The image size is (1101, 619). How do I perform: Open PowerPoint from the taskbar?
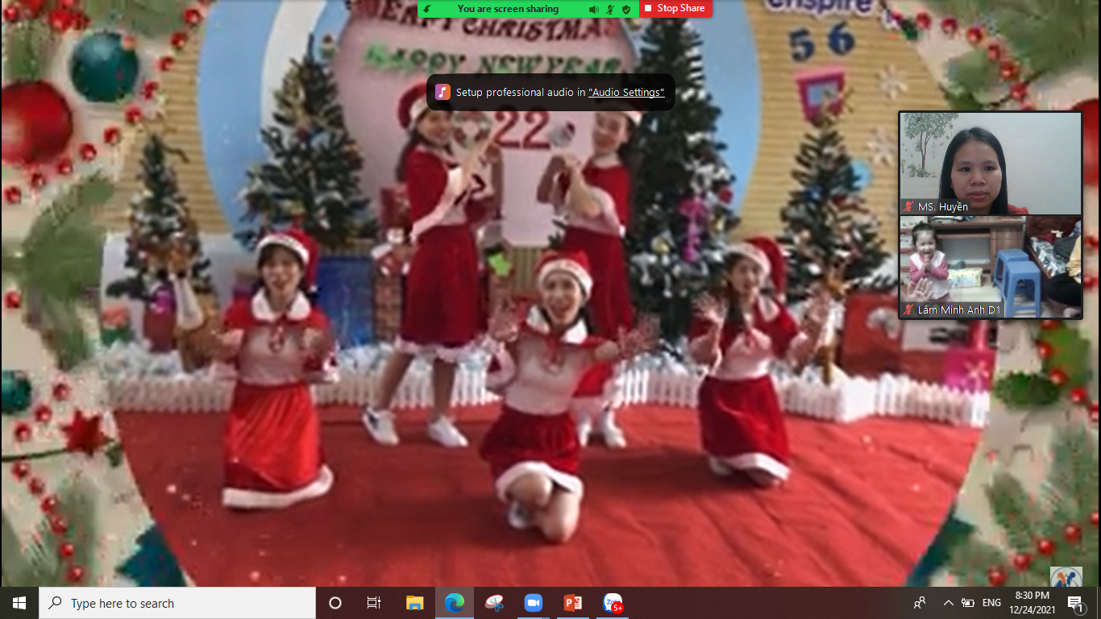click(573, 603)
